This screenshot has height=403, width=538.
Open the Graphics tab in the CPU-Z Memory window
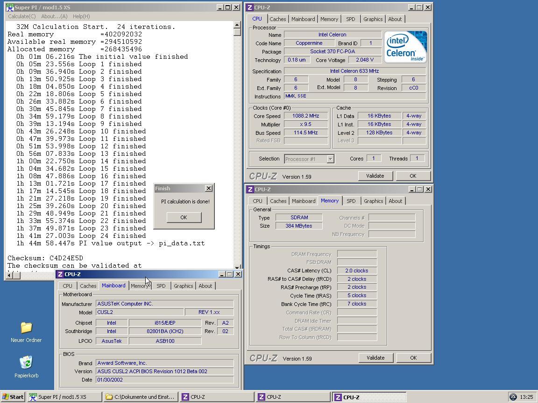pyautogui.click(x=373, y=201)
